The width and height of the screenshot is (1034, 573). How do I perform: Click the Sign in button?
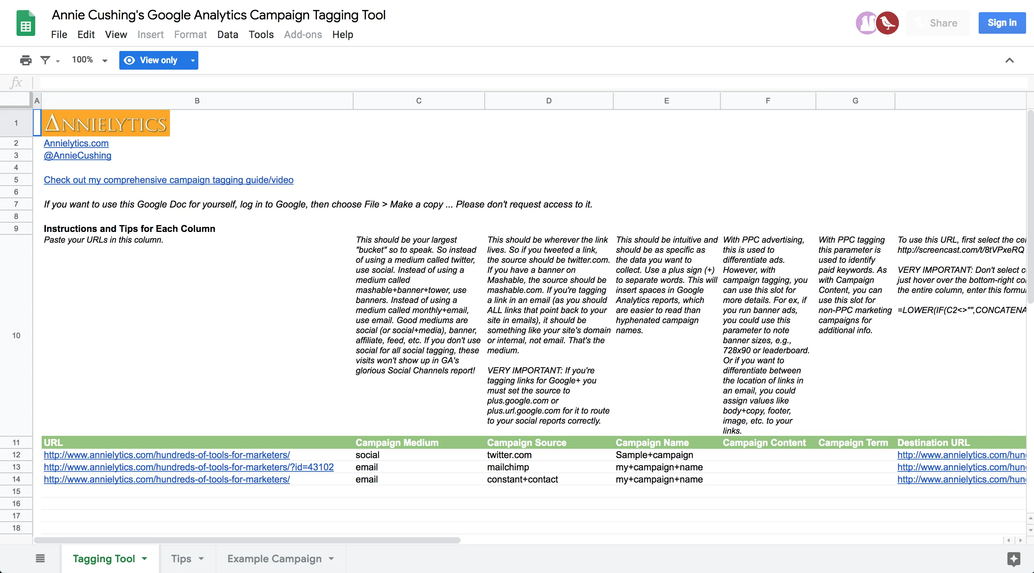point(1002,23)
